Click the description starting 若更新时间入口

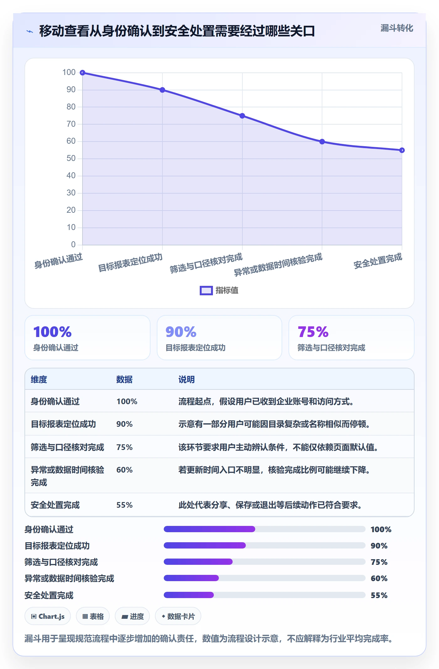(274, 470)
